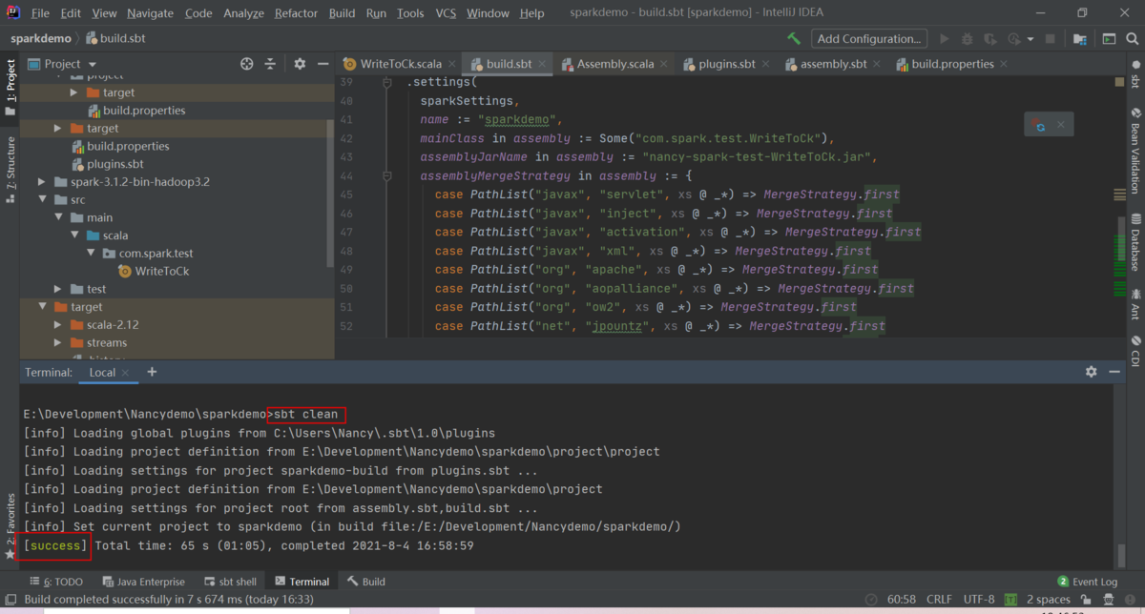Hide the Project panel with minimize icon
The height and width of the screenshot is (614, 1145).
322,64
